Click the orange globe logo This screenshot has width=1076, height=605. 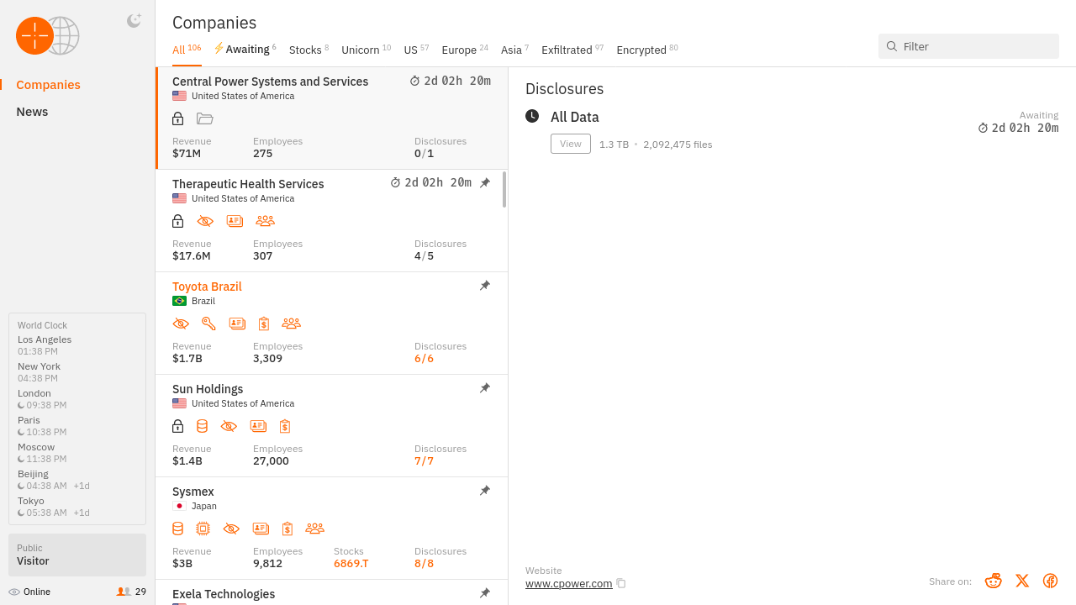35,36
